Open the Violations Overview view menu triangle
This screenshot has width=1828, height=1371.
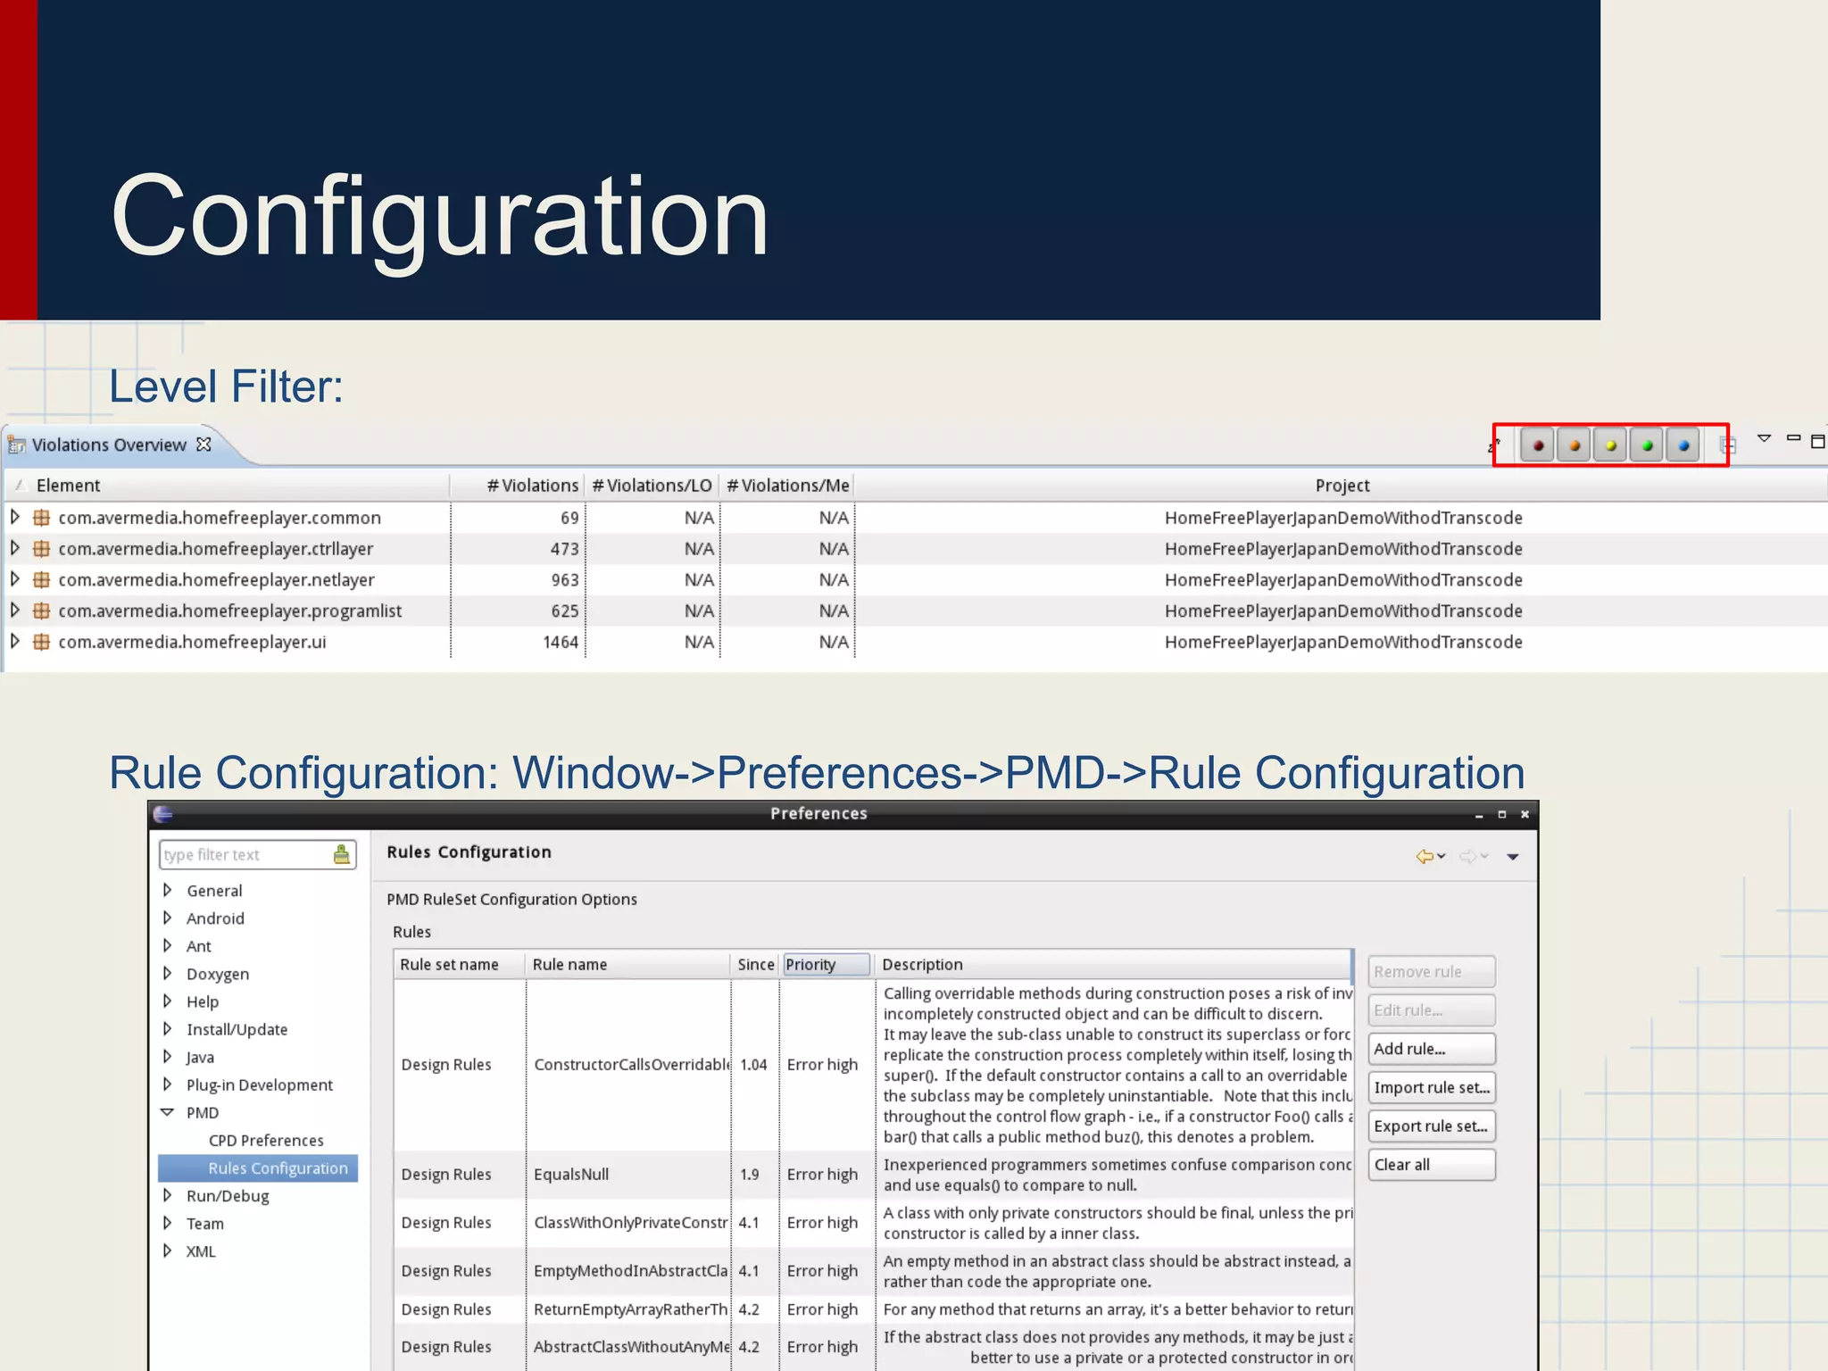(x=1764, y=438)
